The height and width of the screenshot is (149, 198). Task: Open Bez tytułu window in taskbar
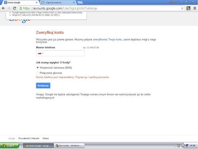pos(69,146)
